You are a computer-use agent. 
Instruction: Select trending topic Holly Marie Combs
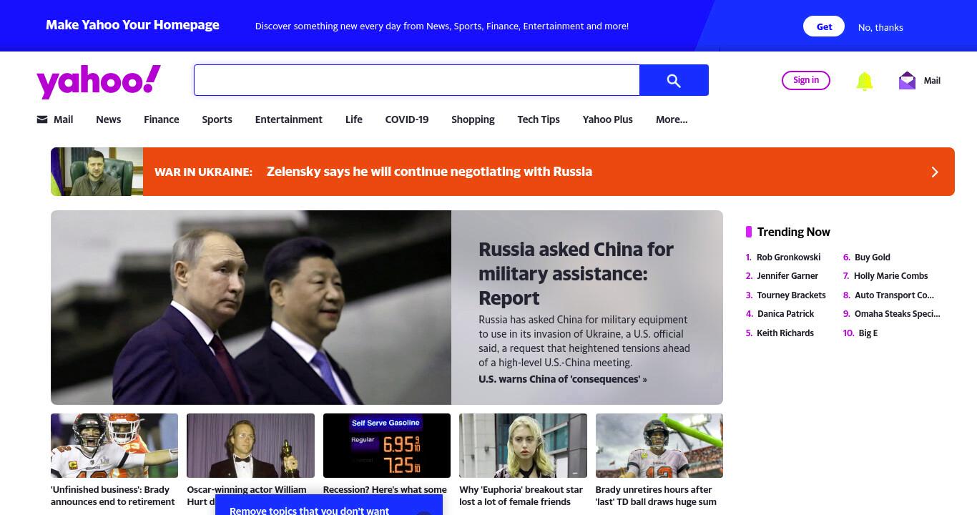point(890,275)
